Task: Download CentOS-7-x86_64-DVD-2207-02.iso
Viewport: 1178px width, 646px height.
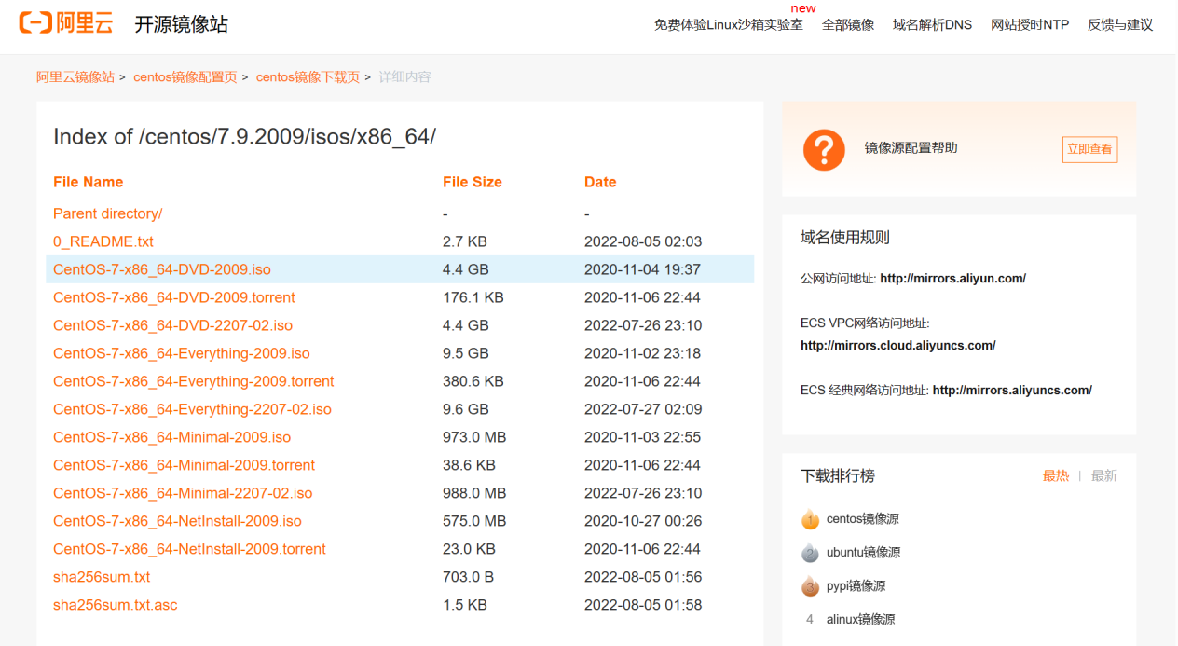Action: coord(172,325)
